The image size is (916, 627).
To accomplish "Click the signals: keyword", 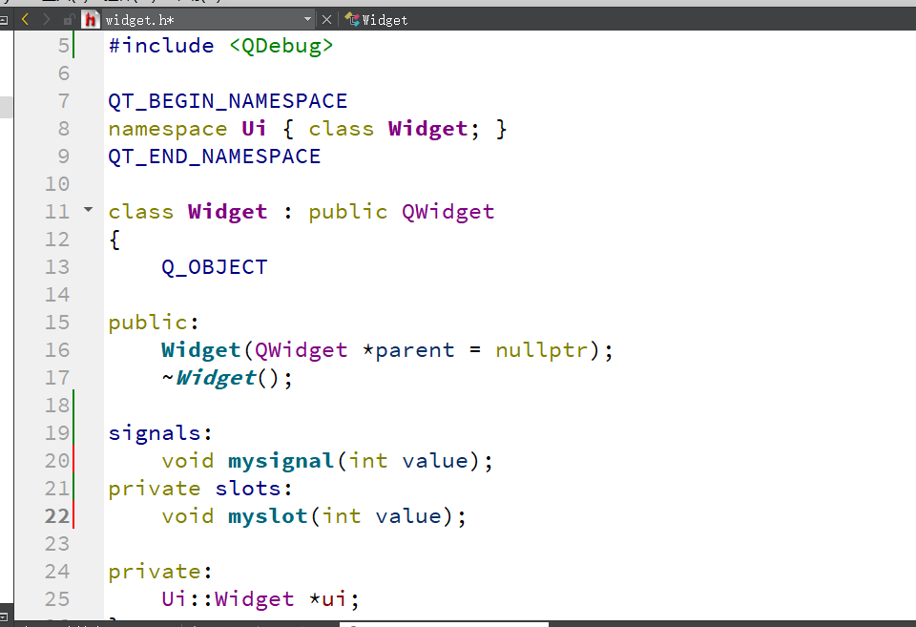I will pos(160,433).
